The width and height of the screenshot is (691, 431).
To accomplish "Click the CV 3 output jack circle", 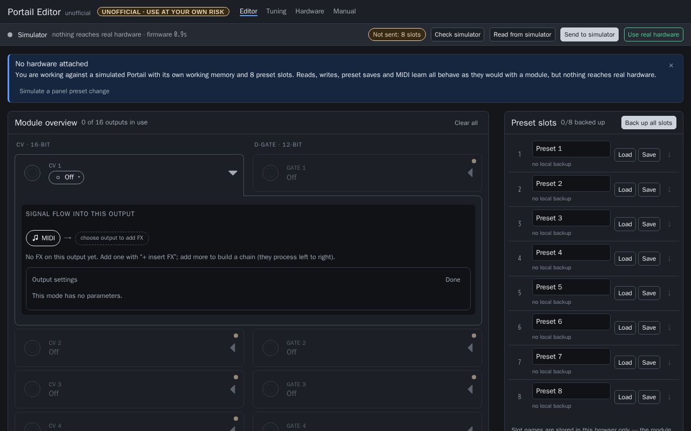I will (x=32, y=389).
